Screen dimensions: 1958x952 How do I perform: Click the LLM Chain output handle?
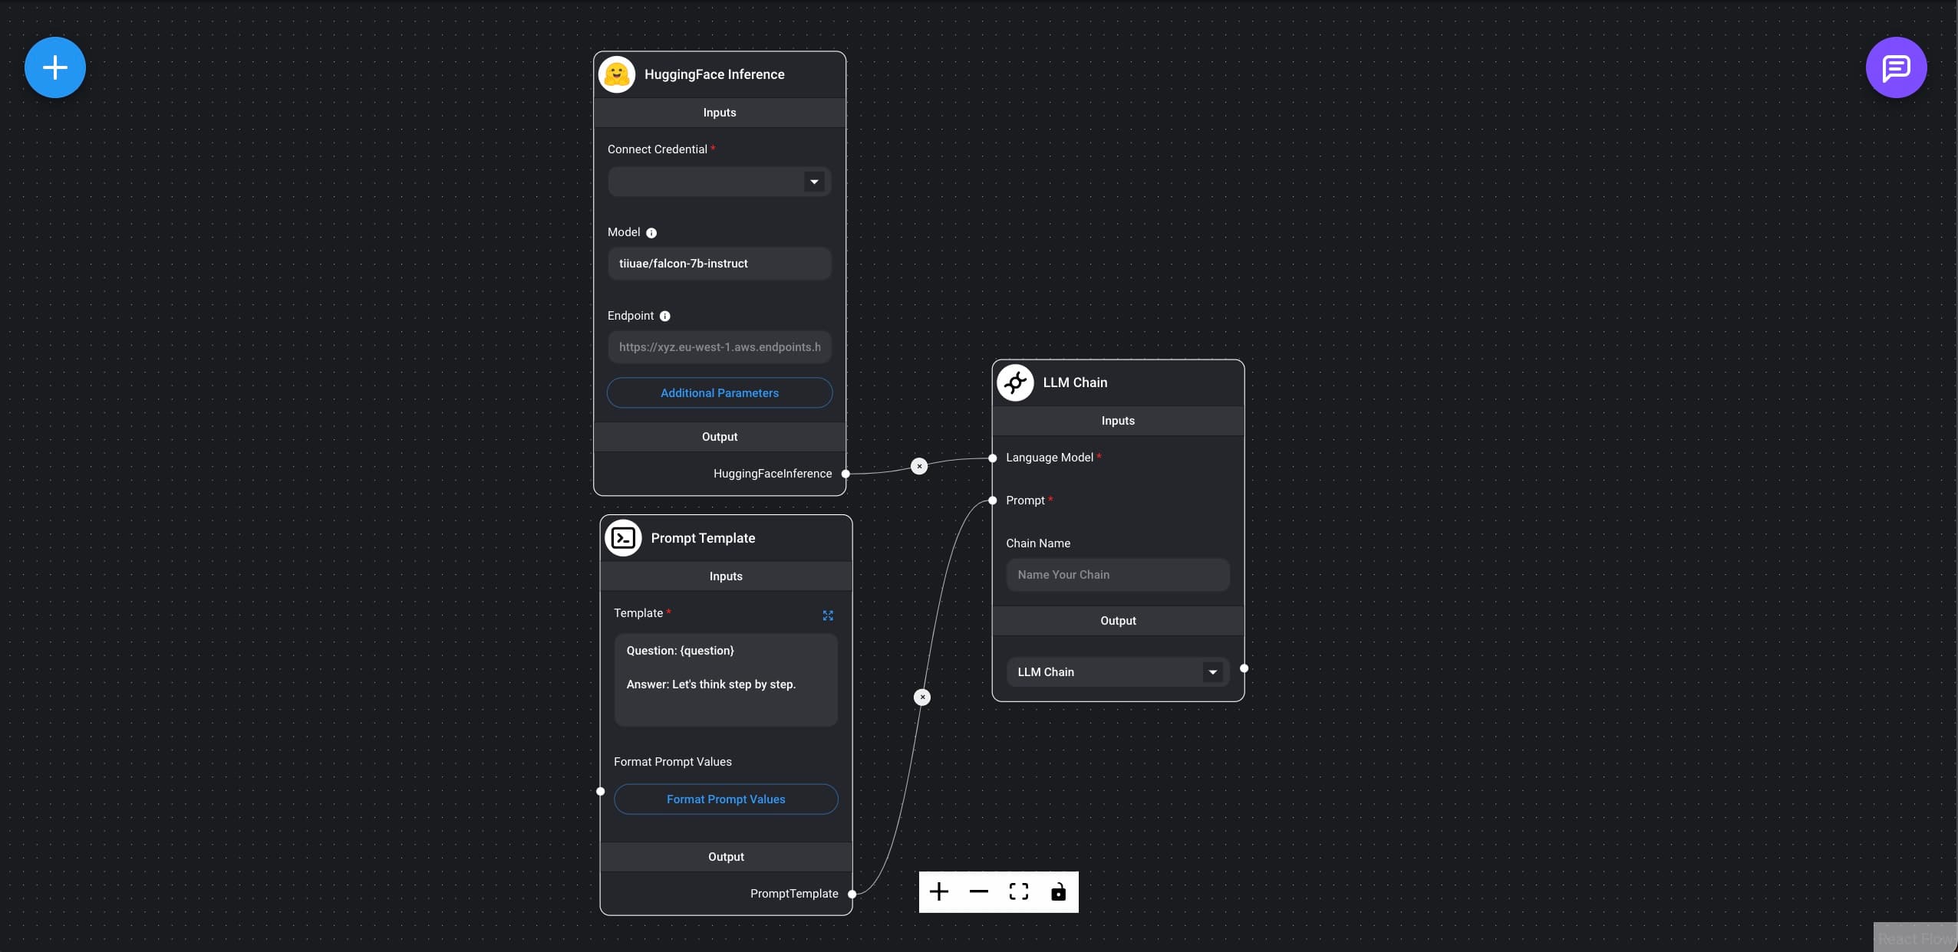click(1244, 668)
